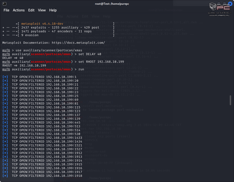Click the scan result for port 199:115

click(x=41, y=107)
